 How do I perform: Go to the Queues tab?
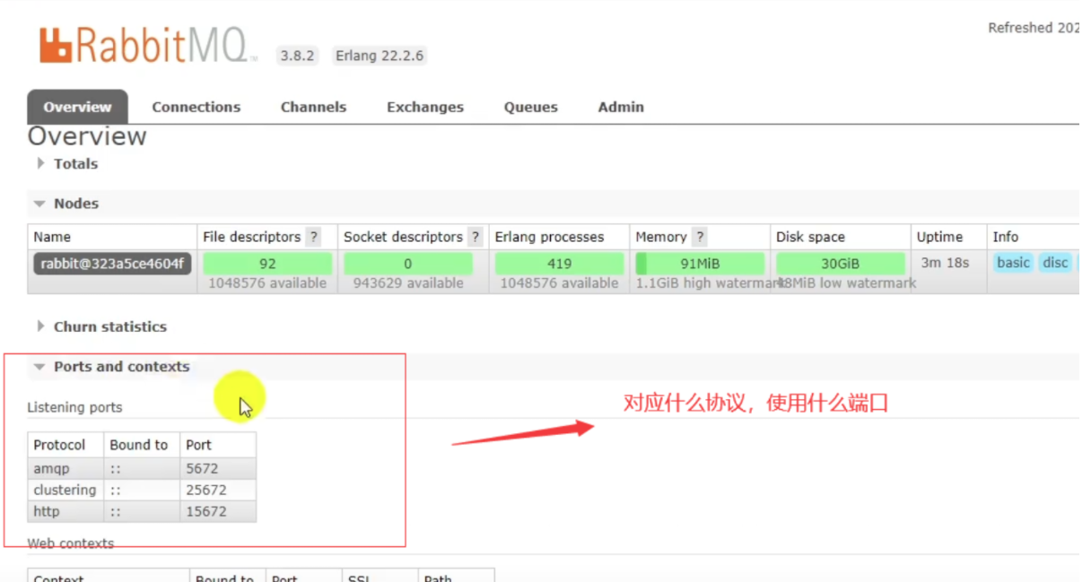click(x=530, y=107)
